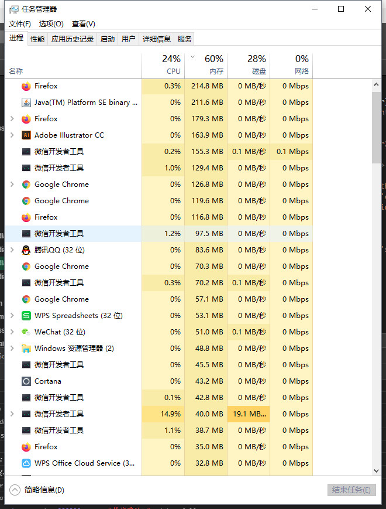Expand the 微信开发者工具 14.9% CPU process
Image resolution: width=386 pixels, height=509 pixels.
(x=12, y=414)
